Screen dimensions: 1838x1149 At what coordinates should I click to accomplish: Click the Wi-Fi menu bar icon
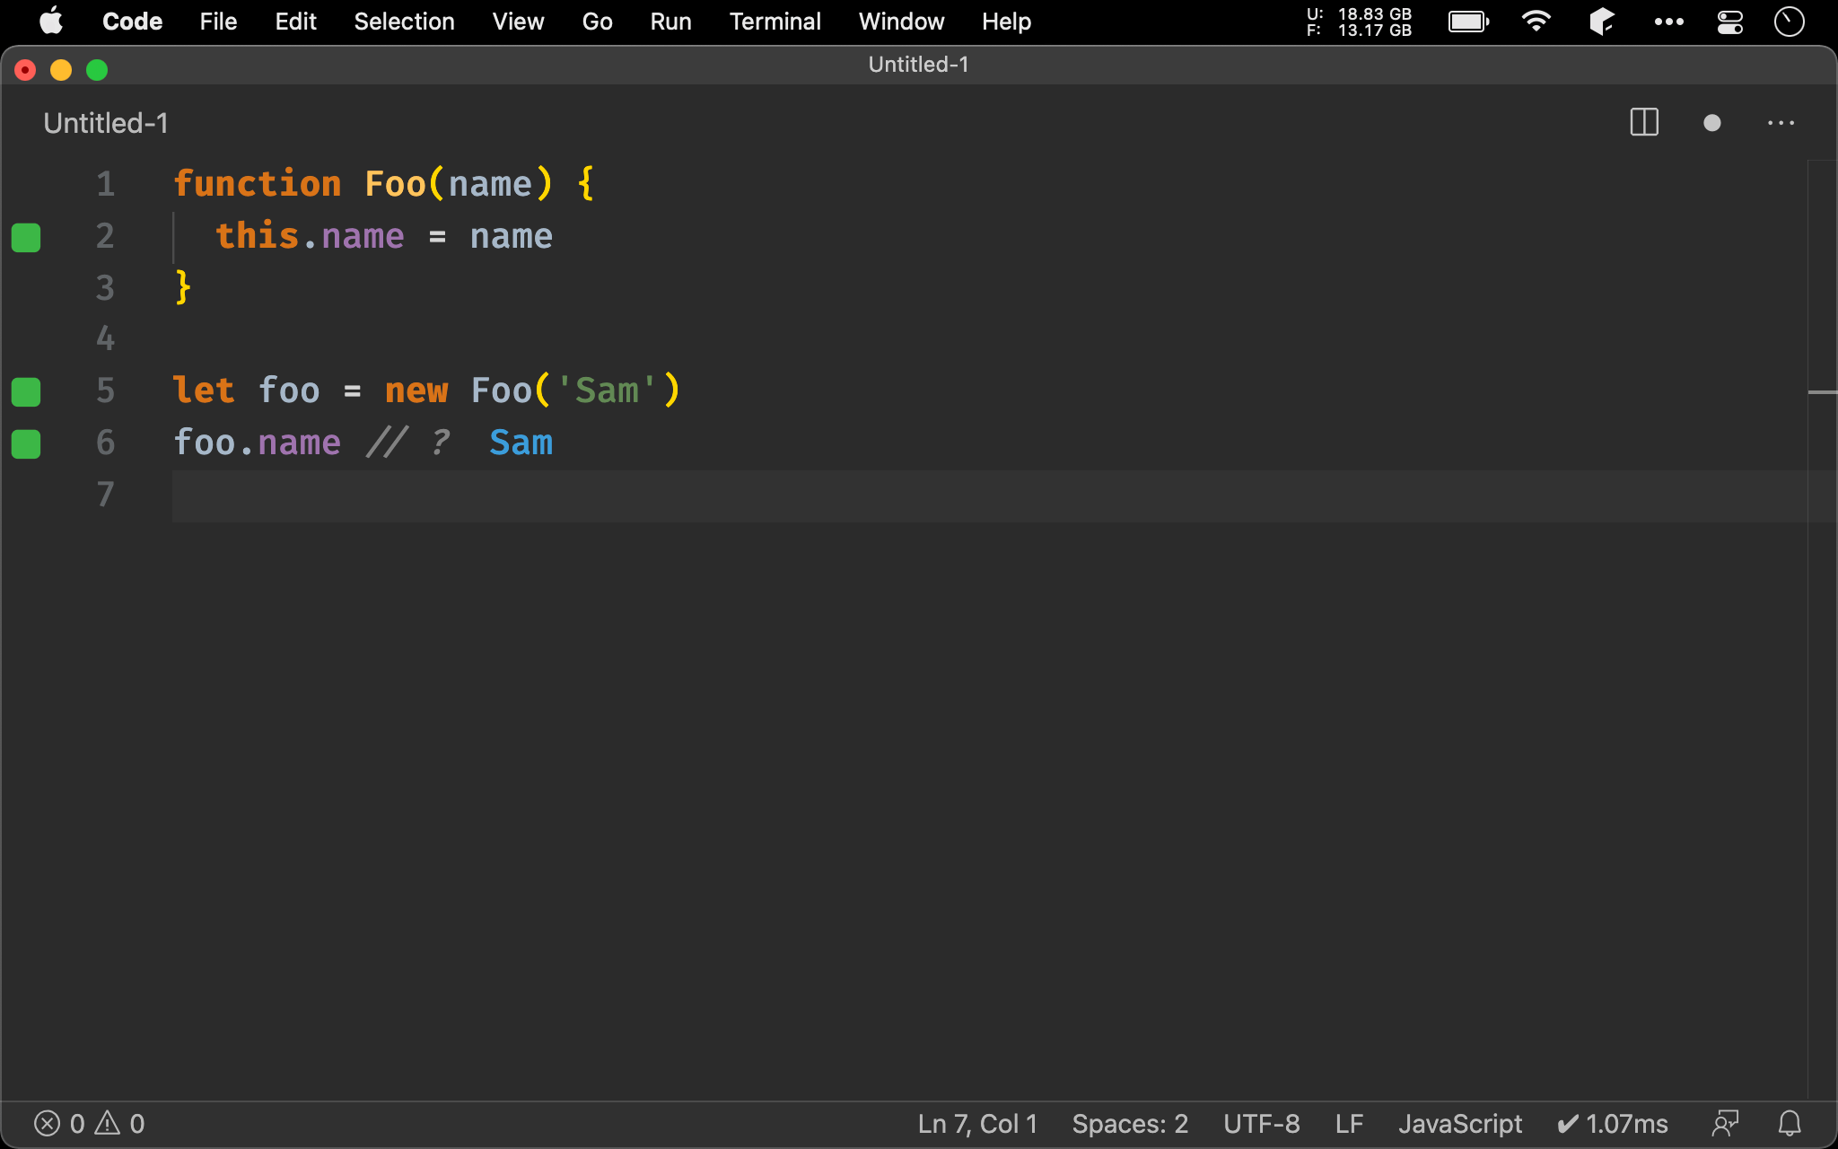tap(1536, 22)
